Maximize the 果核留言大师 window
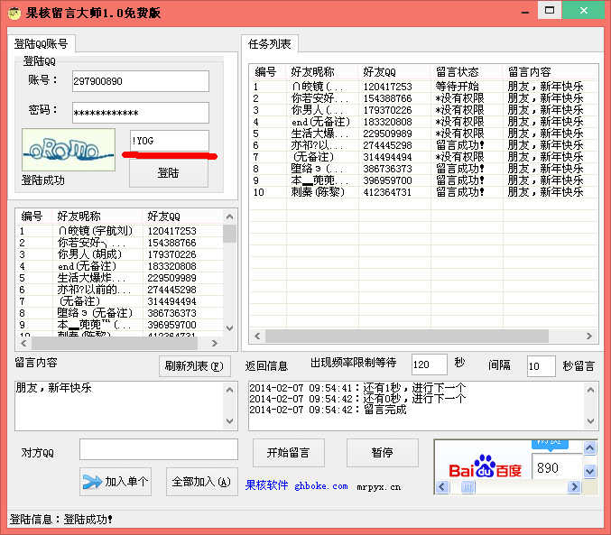Screen dimensions: 611x535 pos(550,11)
